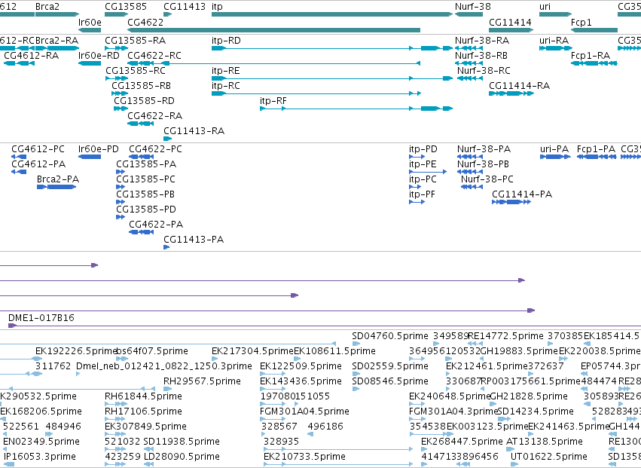641x468 pixels.
Task: Select EST SD04760.5prime
Action: point(356,344)
